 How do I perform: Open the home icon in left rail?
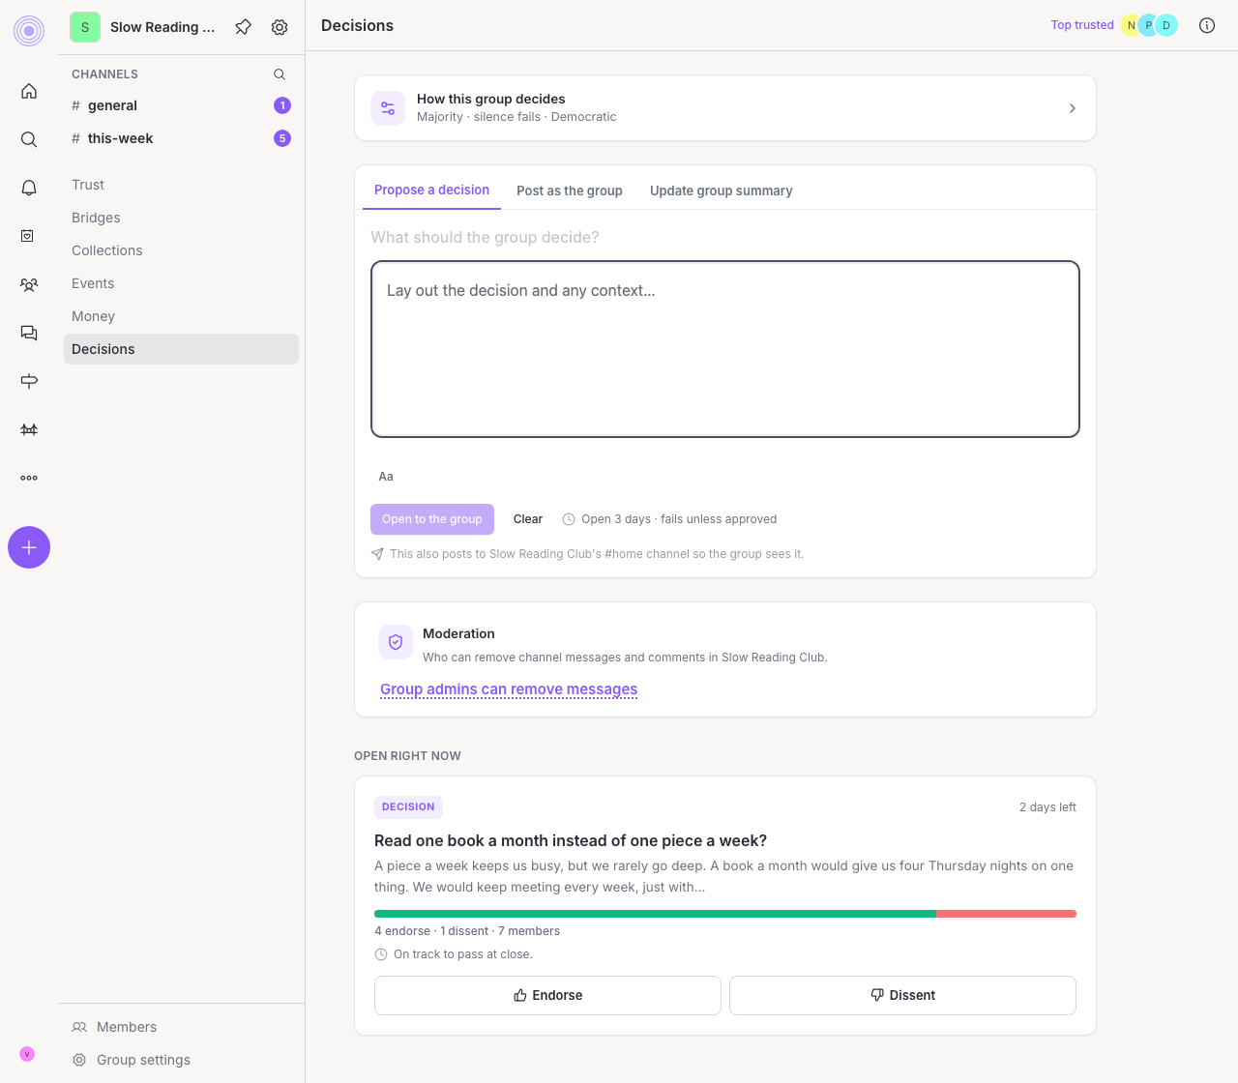29,91
